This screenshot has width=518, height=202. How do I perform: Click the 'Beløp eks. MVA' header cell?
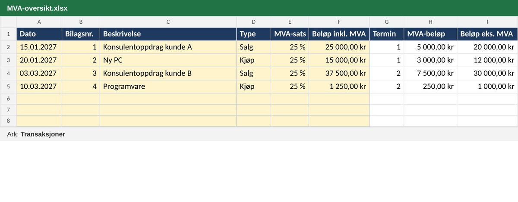point(487,34)
